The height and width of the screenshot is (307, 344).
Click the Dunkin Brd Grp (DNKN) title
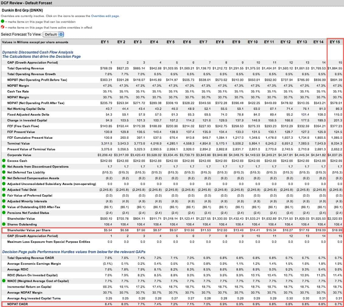tap(22, 10)
